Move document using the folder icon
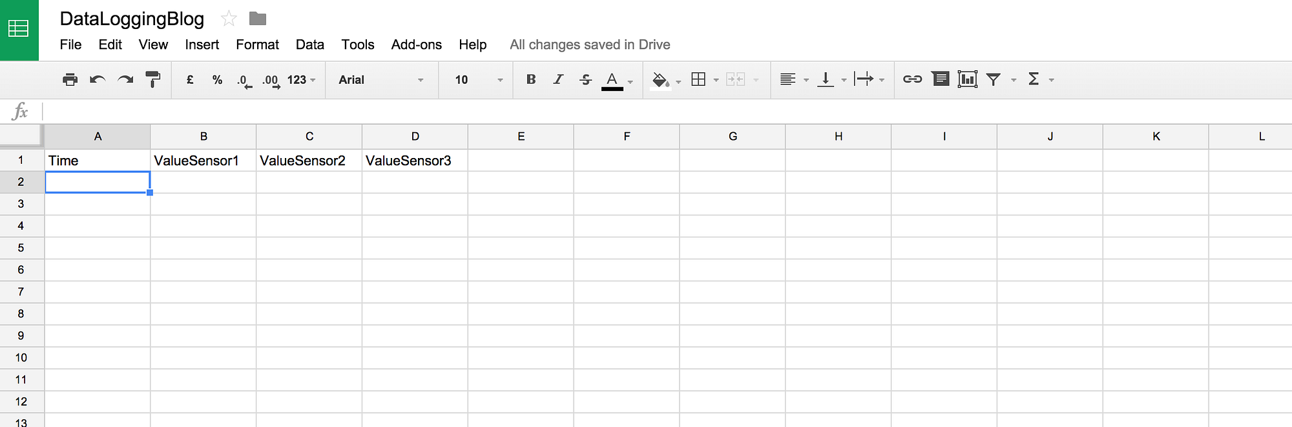Screen dimensions: 1292x427 (258, 19)
